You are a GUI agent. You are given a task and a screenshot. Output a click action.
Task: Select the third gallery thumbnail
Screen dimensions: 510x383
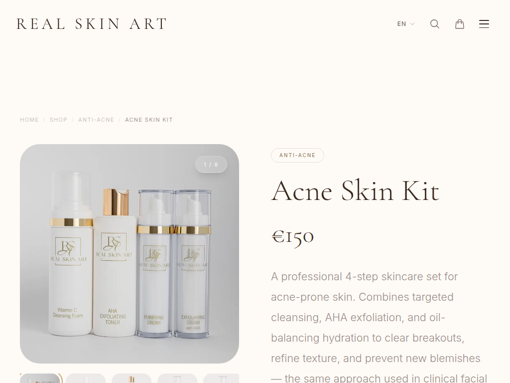(x=131, y=379)
